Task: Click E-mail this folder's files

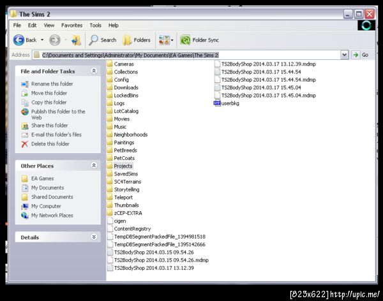Action: [51, 135]
